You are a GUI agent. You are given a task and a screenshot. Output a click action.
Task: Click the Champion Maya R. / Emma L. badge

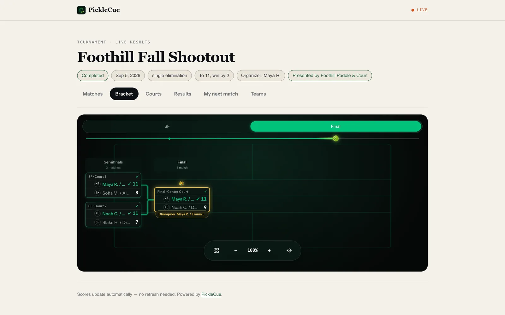coord(182,214)
